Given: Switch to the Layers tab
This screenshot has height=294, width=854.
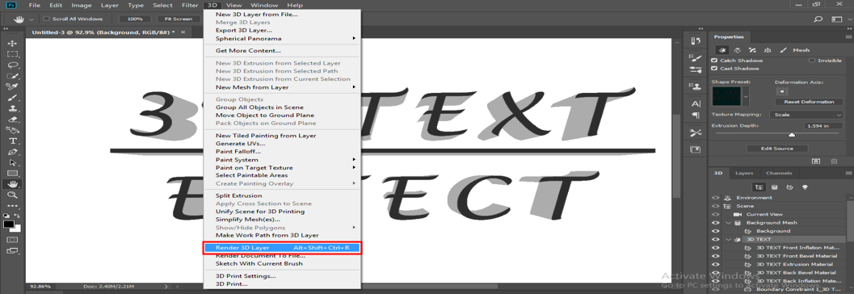Looking at the screenshot, I should coord(744,173).
